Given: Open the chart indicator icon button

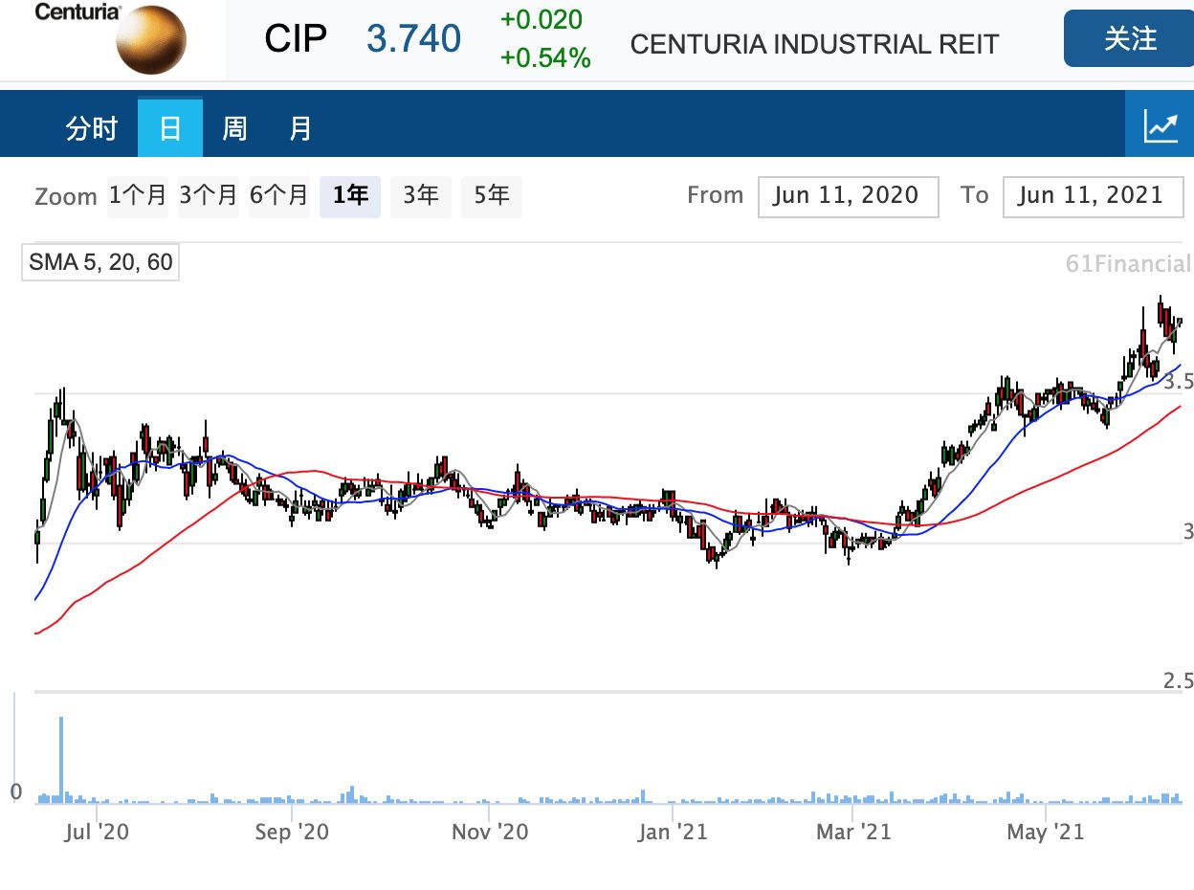Looking at the screenshot, I should pos(1161,125).
